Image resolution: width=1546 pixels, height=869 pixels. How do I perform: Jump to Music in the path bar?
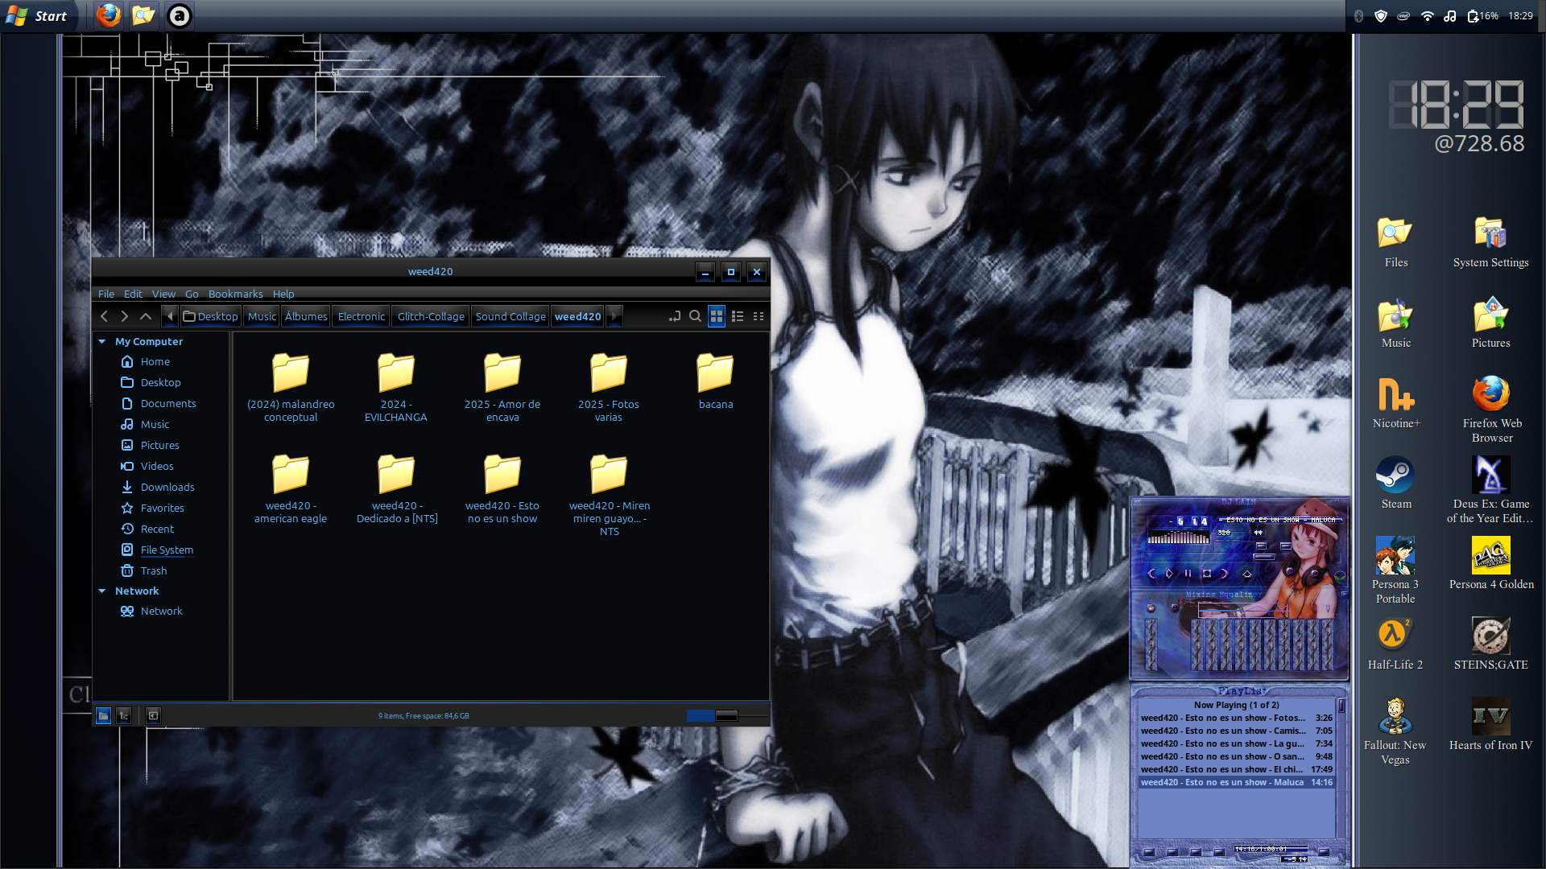click(262, 316)
